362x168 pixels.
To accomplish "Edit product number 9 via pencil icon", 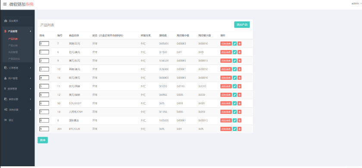I will (x=234, y=61).
